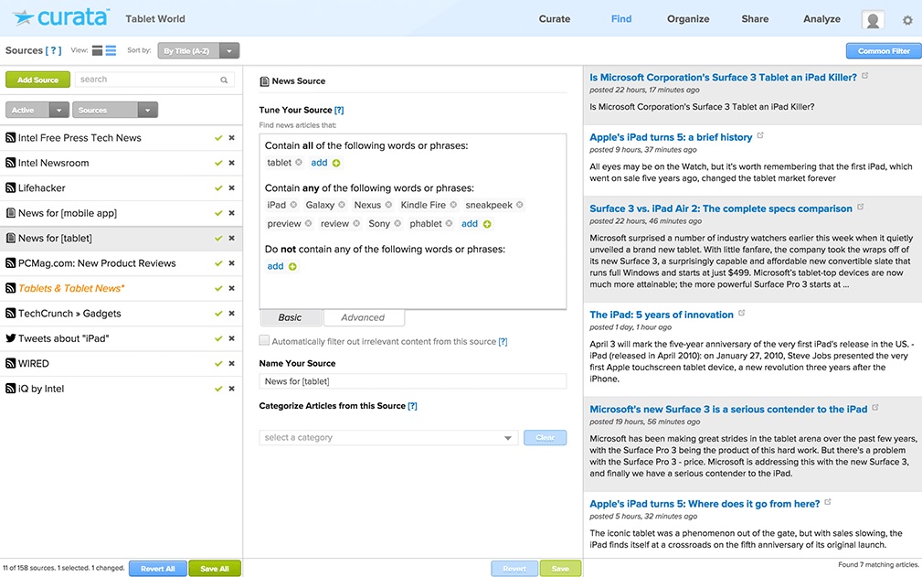922x577 pixels.
Task: Go to the Analyze menu
Action: coord(821,19)
